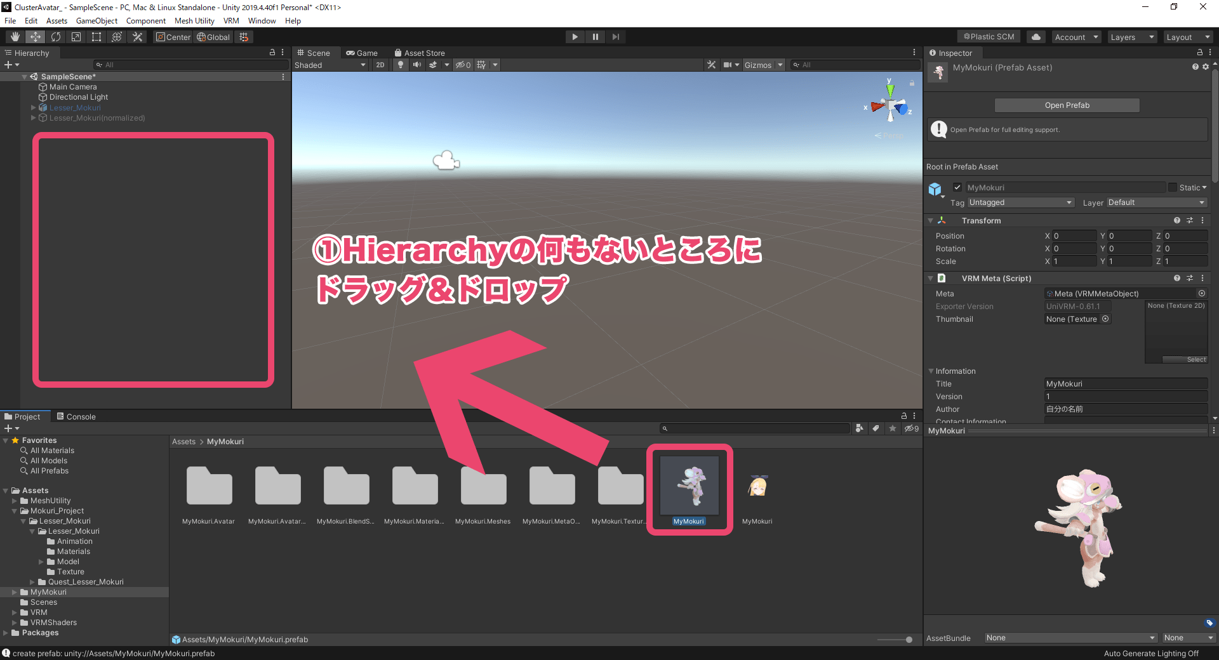Select the Rect Transform tool
The width and height of the screenshot is (1219, 660).
pos(97,36)
